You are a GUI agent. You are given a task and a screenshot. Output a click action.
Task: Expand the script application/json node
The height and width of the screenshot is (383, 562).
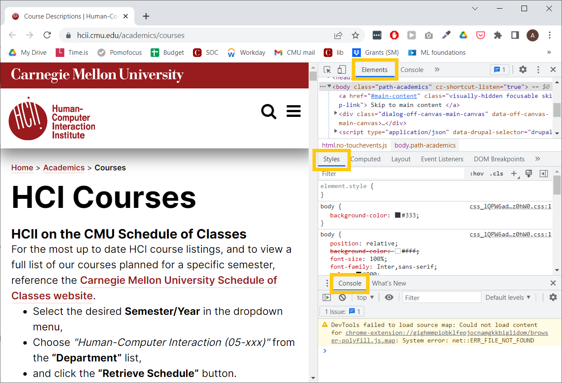pyautogui.click(x=336, y=131)
